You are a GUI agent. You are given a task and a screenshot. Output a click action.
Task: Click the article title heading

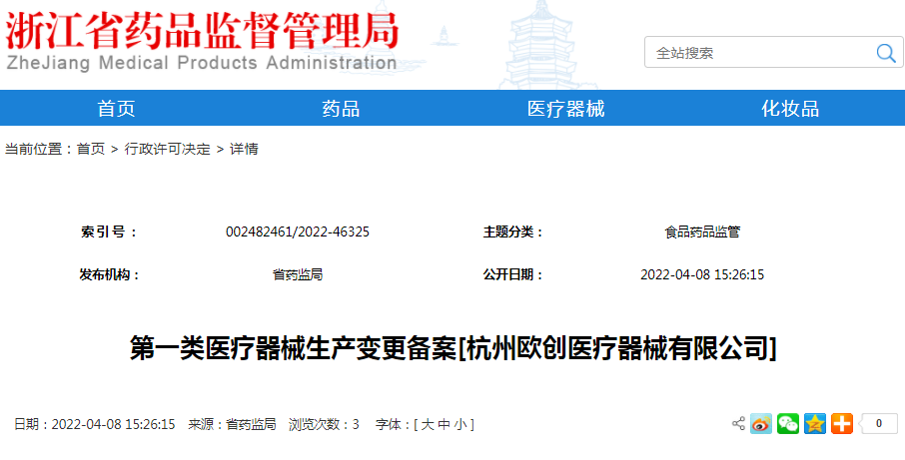tap(452, 348)
